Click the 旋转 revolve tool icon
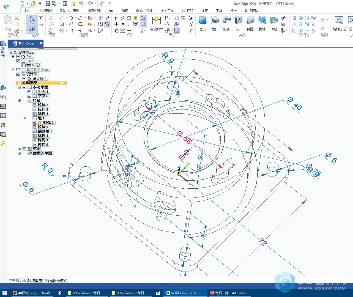The height and width of the screenshot is (297, 353). [x=226, y=20]
